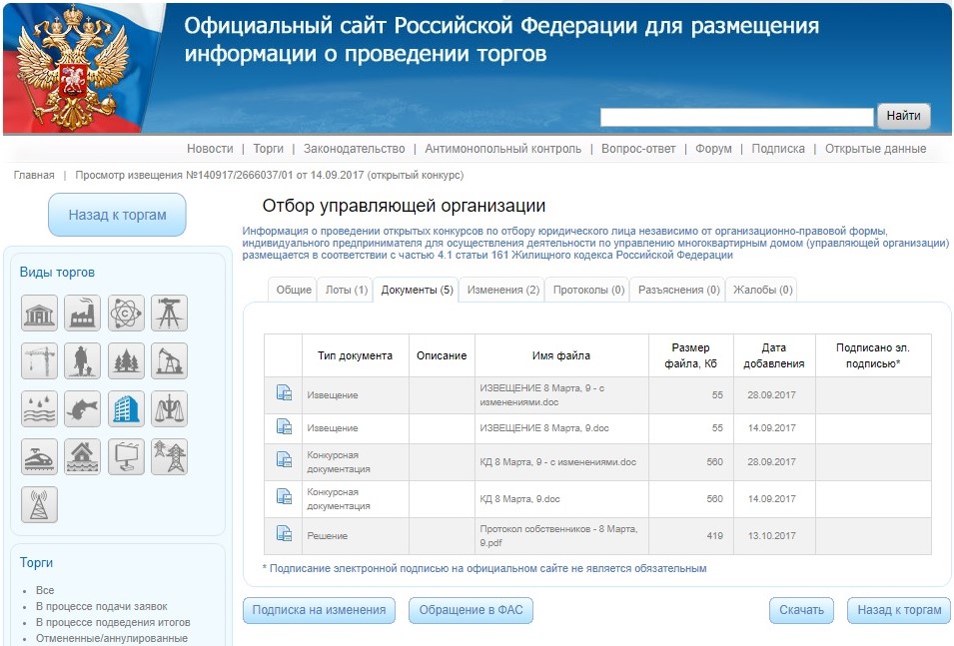Open the Изменения (2) tab
This screenshot has height=646, width=954.
click(x=502, y=291)
